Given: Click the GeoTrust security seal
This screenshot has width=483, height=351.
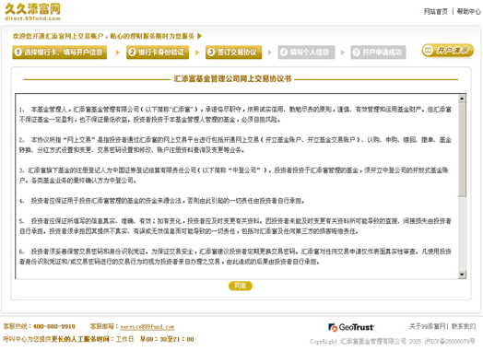Looking at the screenshot, I should [x=351, y=327].
